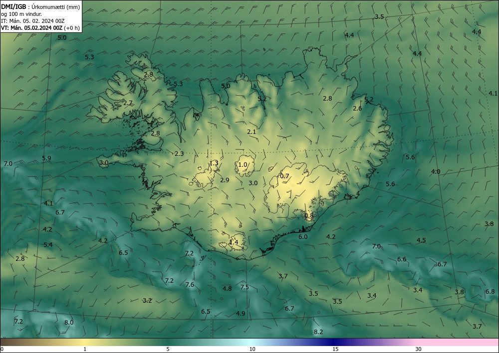Click the color scale tick label '5'
The height and width of the screenshot is (353, 499).
[168, 350]
